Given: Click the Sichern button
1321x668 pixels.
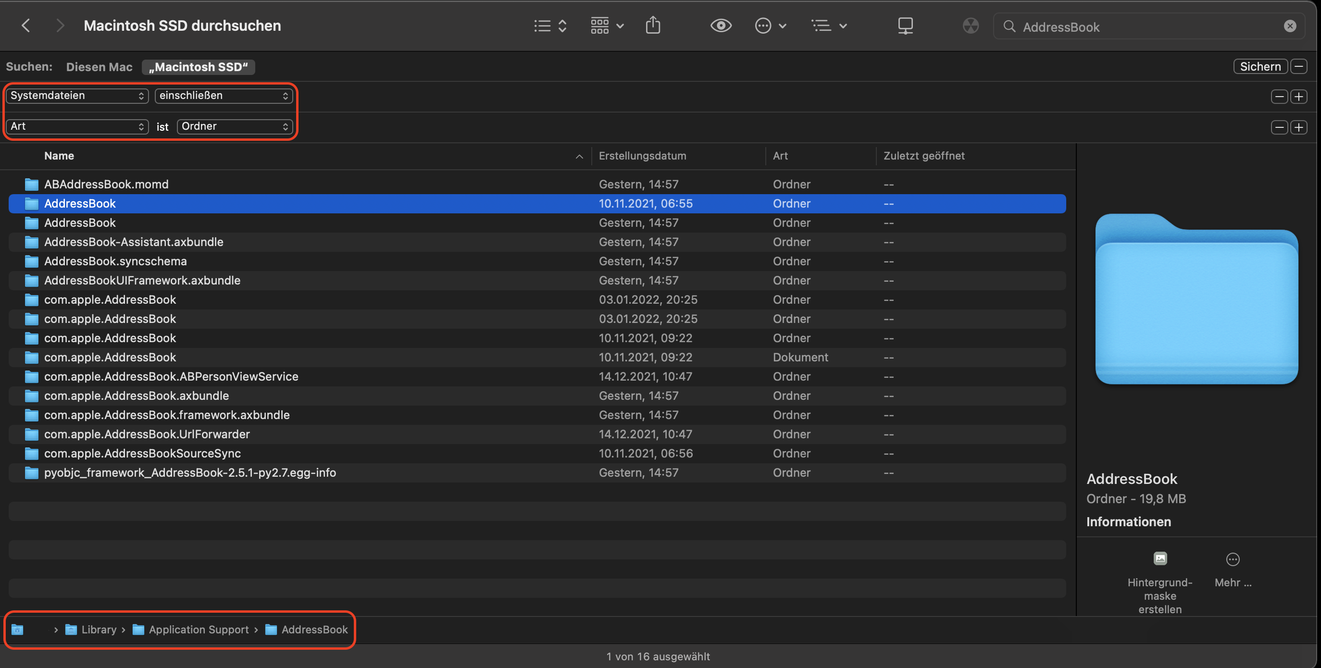Looking at the screenshot, I should click(1260, 67).
